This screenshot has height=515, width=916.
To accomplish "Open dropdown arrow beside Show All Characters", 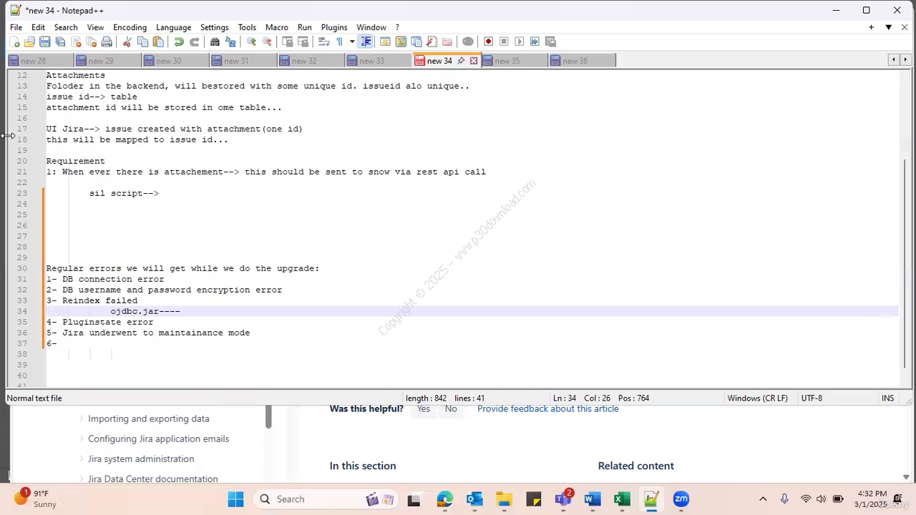I will tap(352, 41).
